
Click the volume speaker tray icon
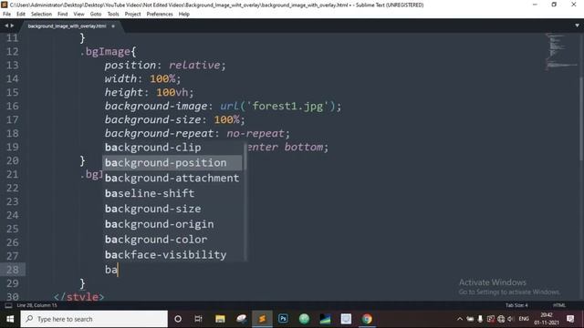pyautogui.click(x=511, y=319)
